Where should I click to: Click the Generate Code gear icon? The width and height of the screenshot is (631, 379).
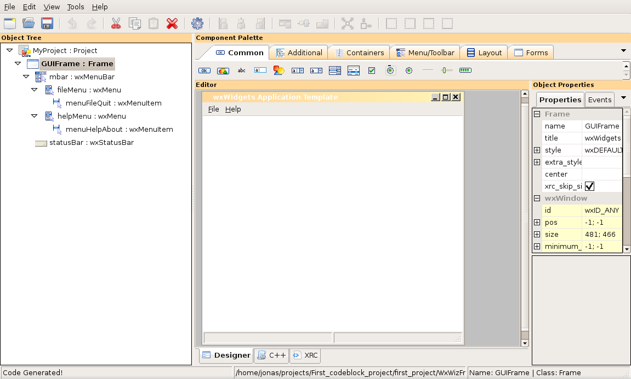[197, 23]
